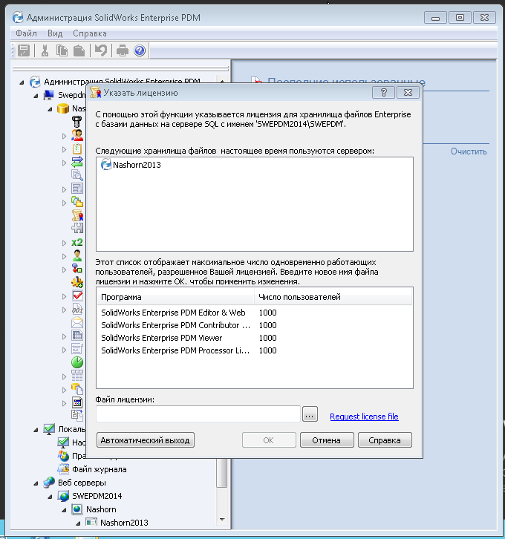
Task: Expand the node beside the x2 icon
Action: (x=64, y=243)
